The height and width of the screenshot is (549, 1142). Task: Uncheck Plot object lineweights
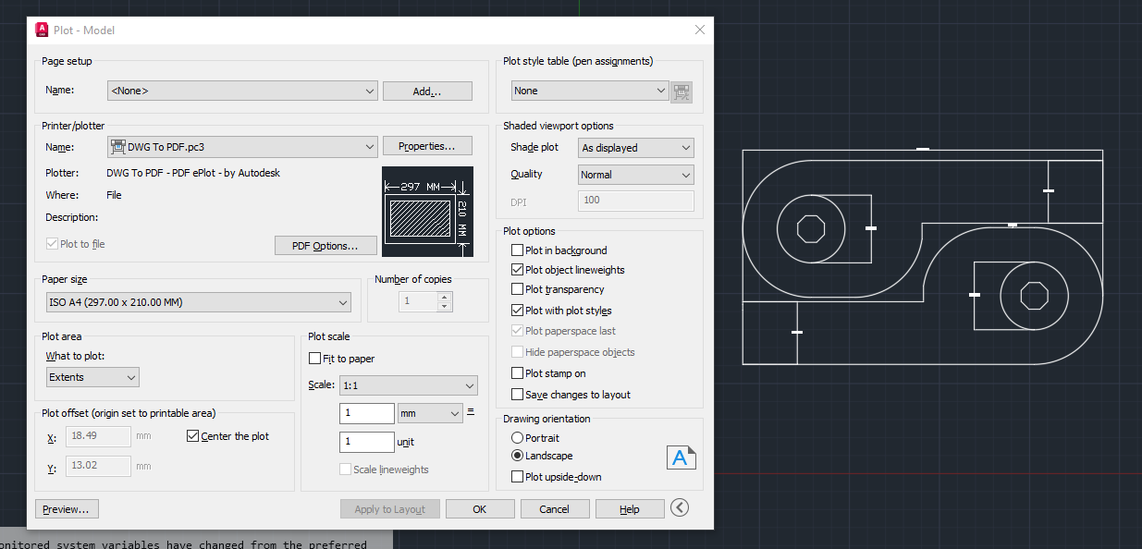click(x=515, y=270)
